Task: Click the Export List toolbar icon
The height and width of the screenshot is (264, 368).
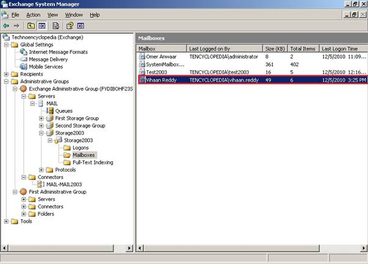Action: click(56, 26)
